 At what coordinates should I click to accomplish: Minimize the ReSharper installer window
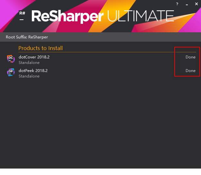point(187,5)
